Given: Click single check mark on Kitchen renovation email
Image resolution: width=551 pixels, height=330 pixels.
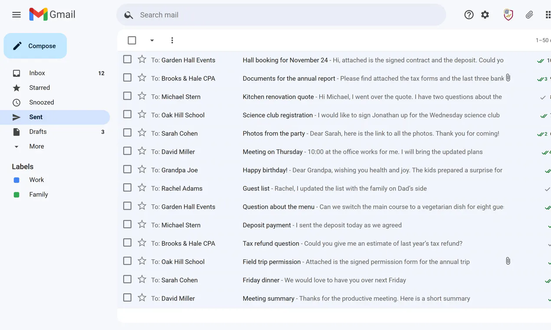Looking at the screenshot, I should [543, 97].
